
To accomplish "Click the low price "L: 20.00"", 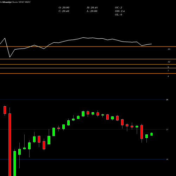I will (x=92, y=11).
